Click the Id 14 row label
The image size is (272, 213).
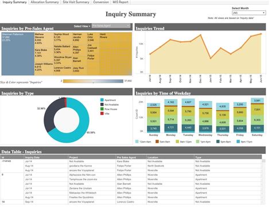click(x=3, y=202)
